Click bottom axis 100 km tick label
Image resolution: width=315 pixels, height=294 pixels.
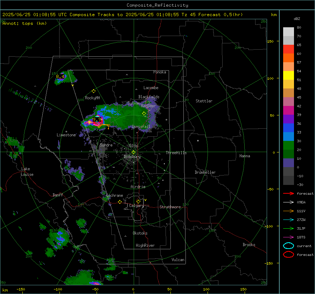[206, 289]
